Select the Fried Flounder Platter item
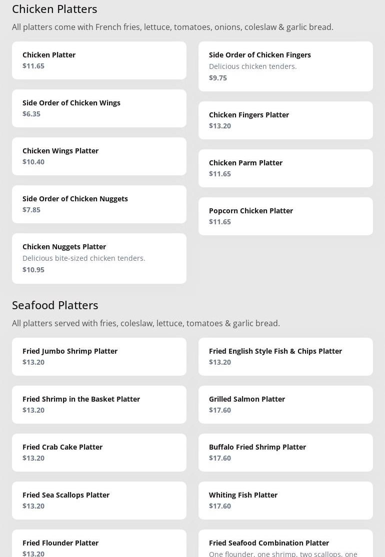Image resolution: width=385 pixels, height=557 pixels. [x=99, y=546]
